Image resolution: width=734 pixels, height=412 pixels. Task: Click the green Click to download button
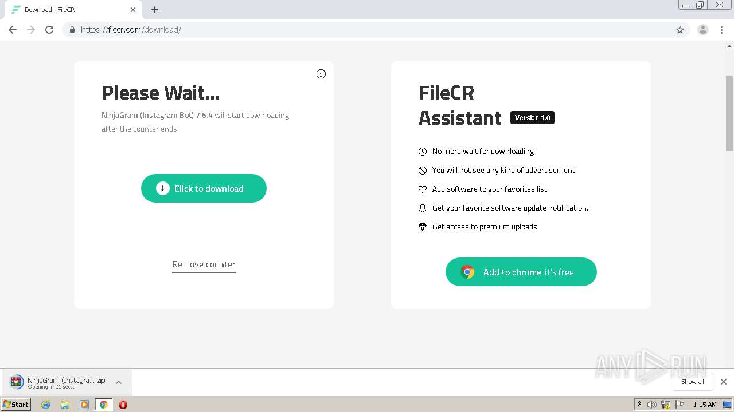tap(204, 188)
